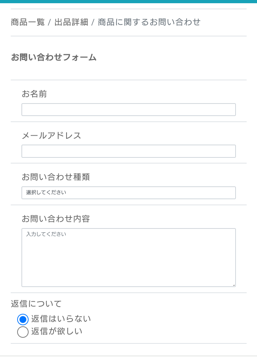Open the お問い合わせ種類 dropdown
The height and width of the screenshot is (357, 257).
tap(129, 193)
